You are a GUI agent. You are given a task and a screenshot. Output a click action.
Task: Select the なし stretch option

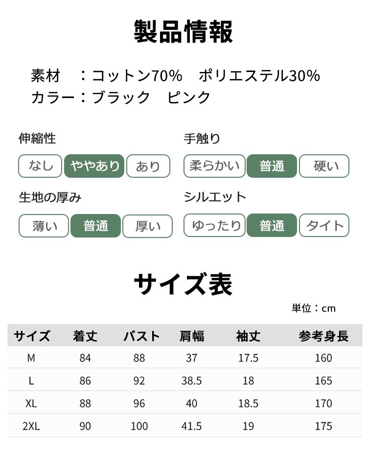point(41,166)
